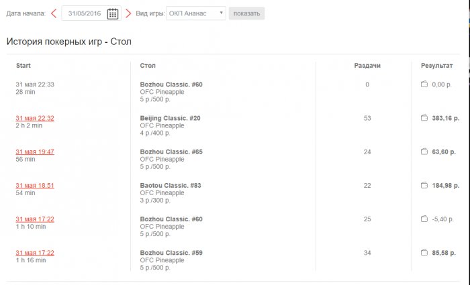Open the 17:22 session for Bozhou Classic #60
This screenshot has width=470, height=285.
[35, 219]
